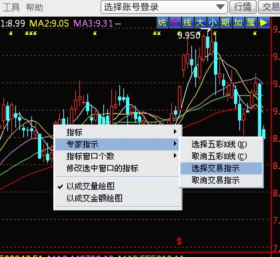This screenshot has height=257, width=280.
Task: Select 以成交金额绘图 option
Action: [x=117, y=198]
